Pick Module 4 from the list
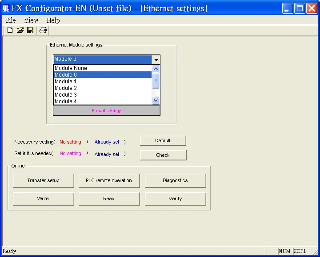 tap(103, 101)
